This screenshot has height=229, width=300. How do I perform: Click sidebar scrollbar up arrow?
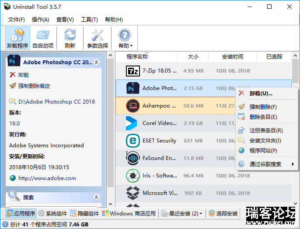[110, 55]
